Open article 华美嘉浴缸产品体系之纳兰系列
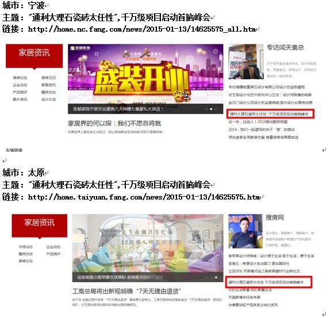Image resolution: width=330 pixels, height=318 pixels. click(x=253, y=305)
